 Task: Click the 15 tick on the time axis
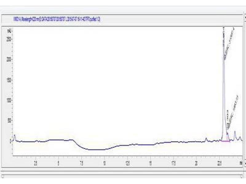pyautogui.click(x=150, y=162)
